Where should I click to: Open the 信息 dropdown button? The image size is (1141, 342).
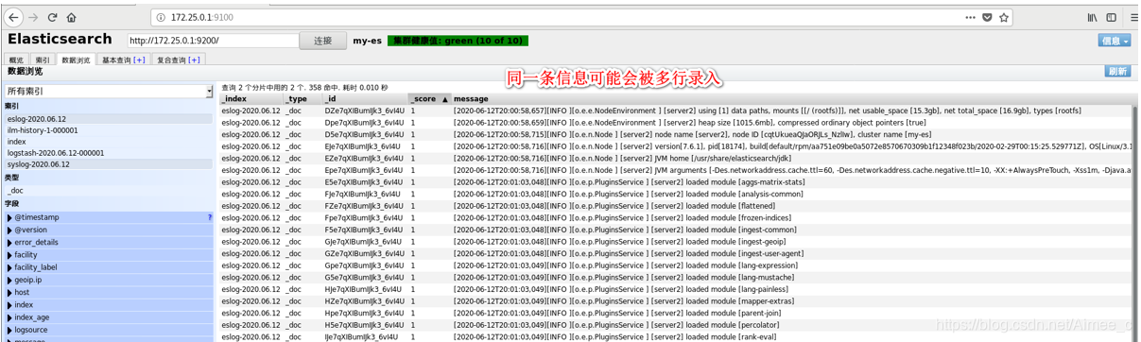pos(1115,41)
